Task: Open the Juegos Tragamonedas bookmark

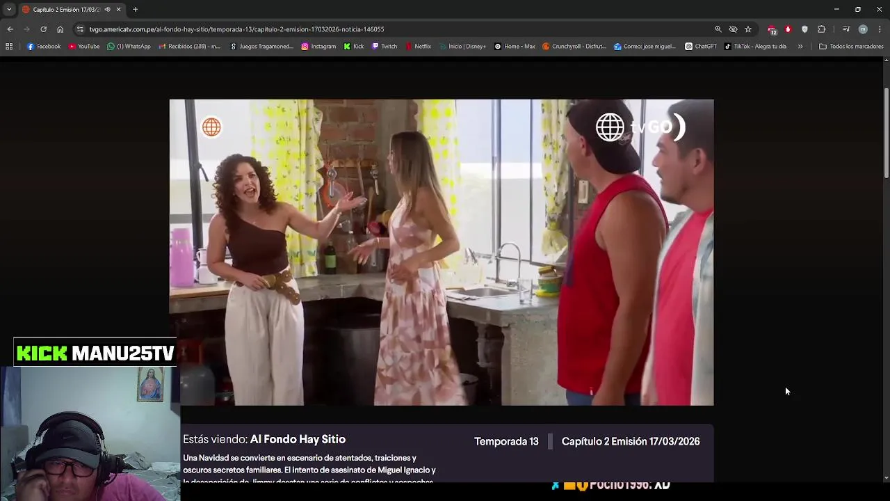Action: pos(261,47)
